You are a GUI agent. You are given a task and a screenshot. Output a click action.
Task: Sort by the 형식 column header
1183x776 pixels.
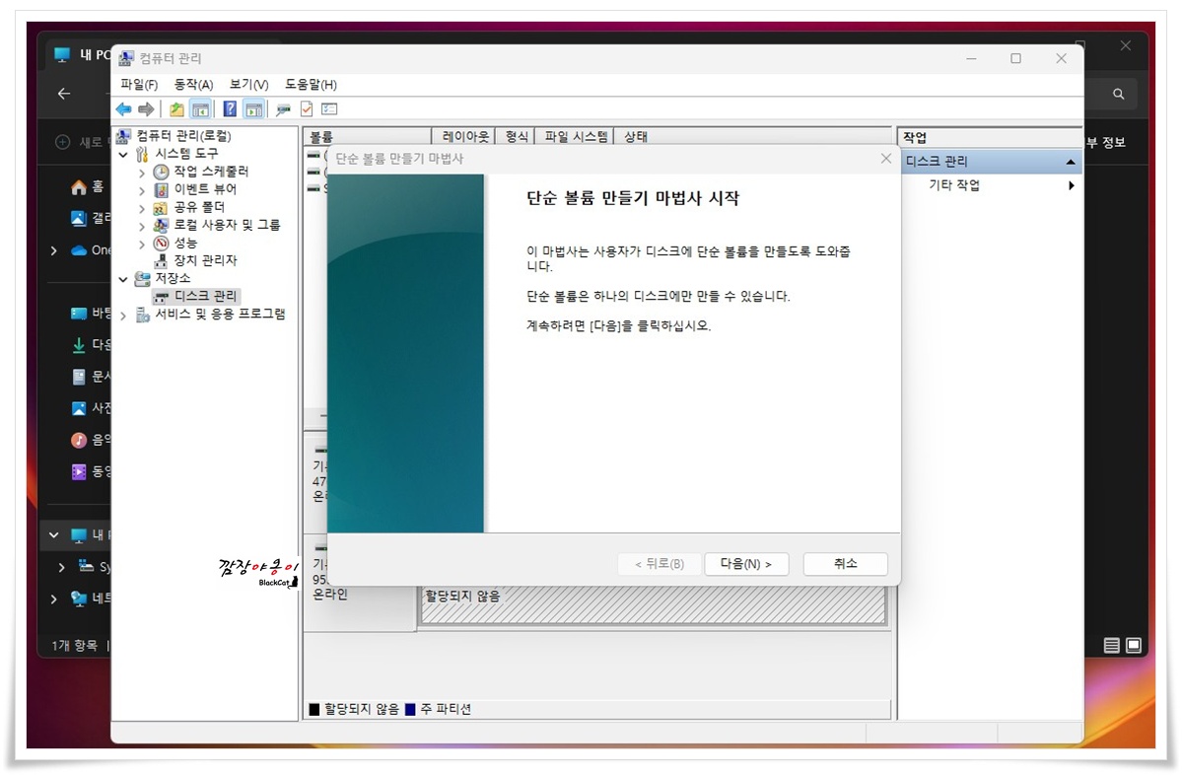[518, 137]
